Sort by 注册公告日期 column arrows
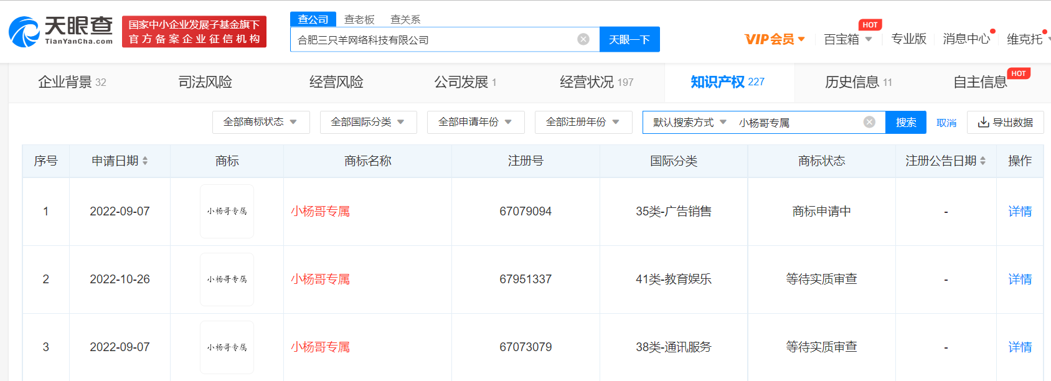Viewport: 1051px width, 381px height. click(983, 161)
